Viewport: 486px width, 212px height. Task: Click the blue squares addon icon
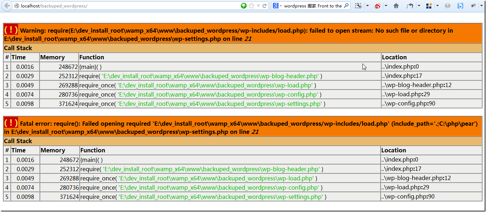[429, 6]
